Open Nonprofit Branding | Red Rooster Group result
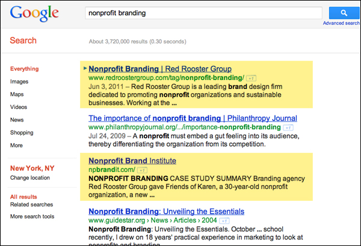This screenshot has height=246, width=361. (160, 69)
